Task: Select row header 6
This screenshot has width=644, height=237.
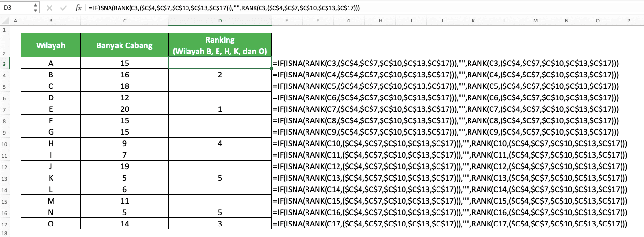Action: [x=4, y=98]
